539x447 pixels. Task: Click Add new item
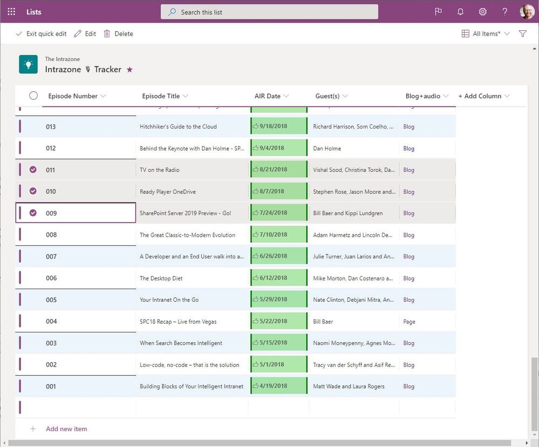tap(66, 429)
